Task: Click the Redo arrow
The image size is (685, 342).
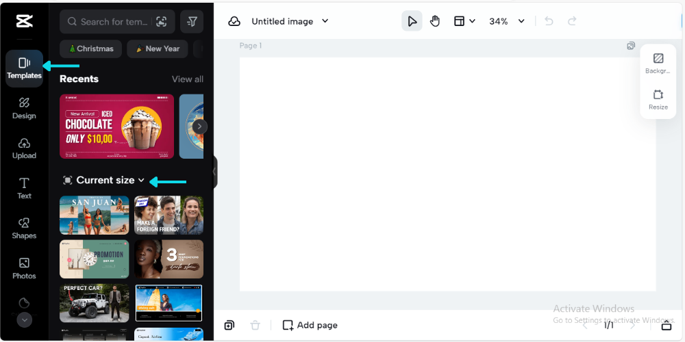Action: tap(572, 21)
